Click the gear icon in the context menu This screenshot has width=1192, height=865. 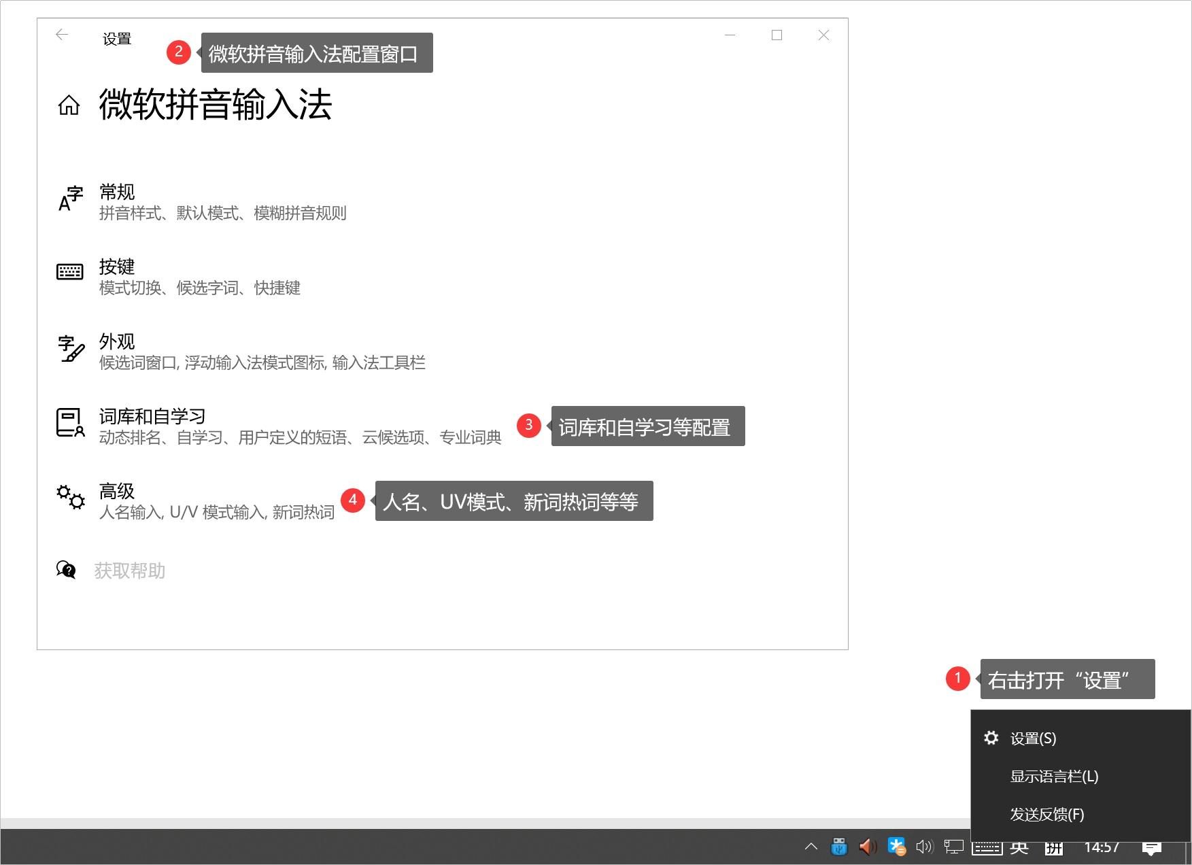tap(991, 738)
